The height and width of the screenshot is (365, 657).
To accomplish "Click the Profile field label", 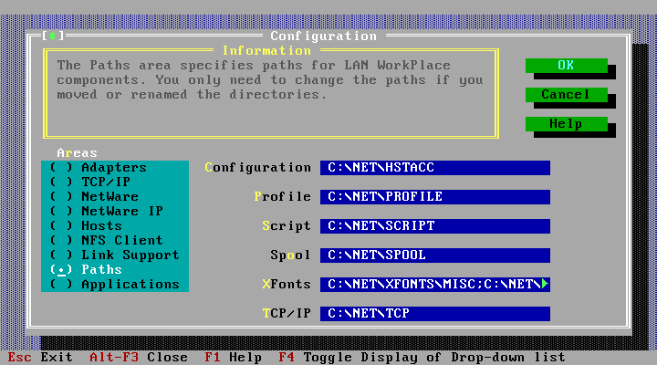I will coord(283,196).
